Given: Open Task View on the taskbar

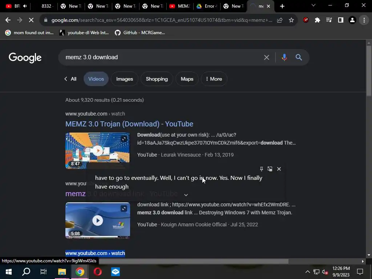Looking at the screenshot, I should (44, 272).
